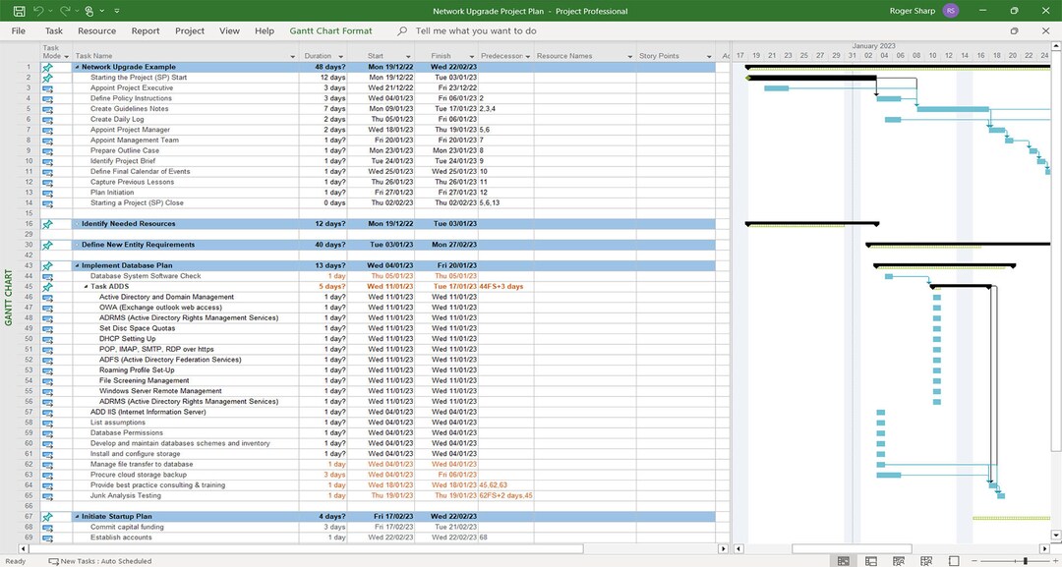Click the Roger Sharp account name
Viewport: 1062px width, 567px height.
914,10
